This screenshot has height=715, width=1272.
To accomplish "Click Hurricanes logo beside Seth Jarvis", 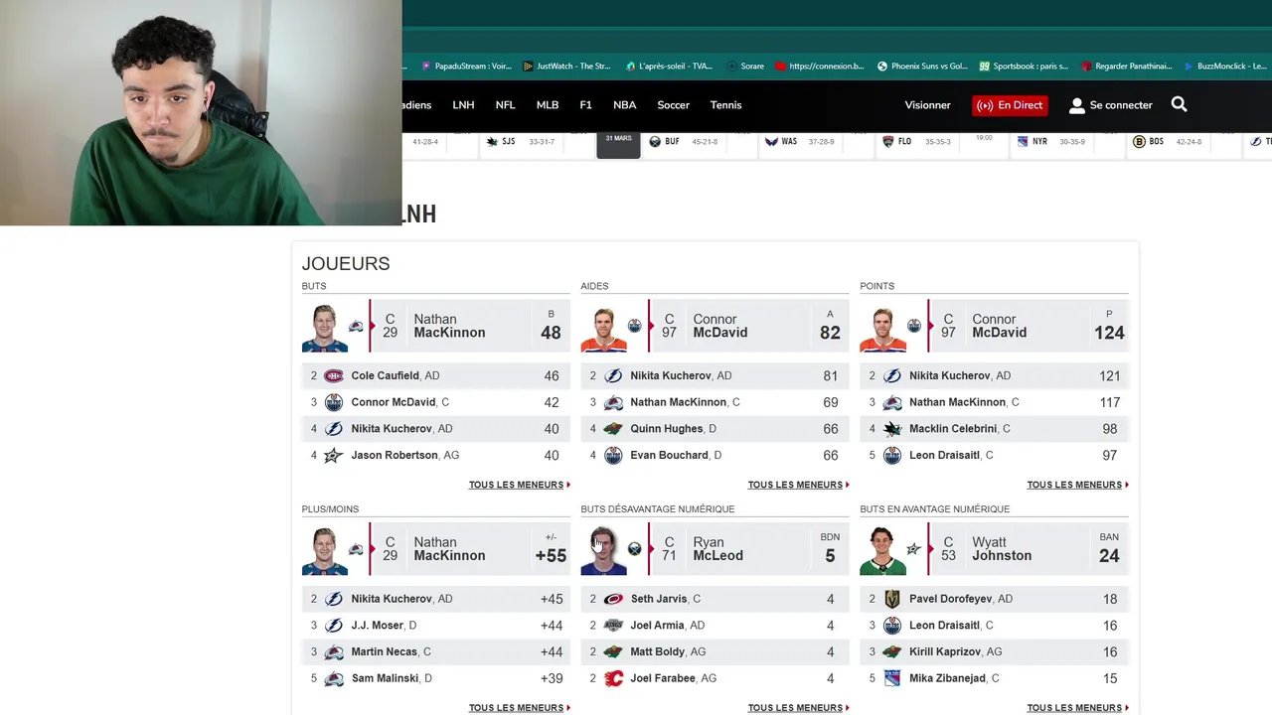I will (613, 599).
